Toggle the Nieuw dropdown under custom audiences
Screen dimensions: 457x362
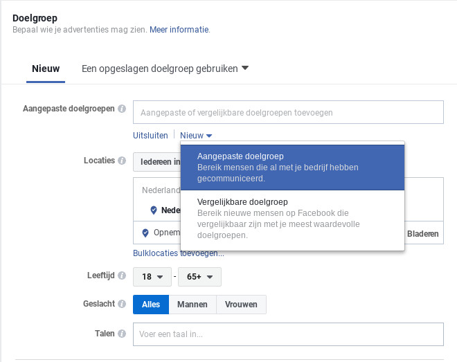tap(196, 136)
